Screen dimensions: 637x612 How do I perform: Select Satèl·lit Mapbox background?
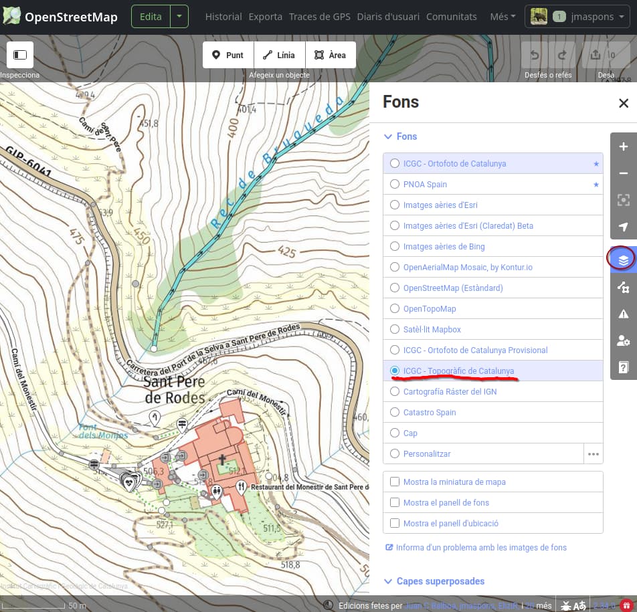[x=492, y=329]
